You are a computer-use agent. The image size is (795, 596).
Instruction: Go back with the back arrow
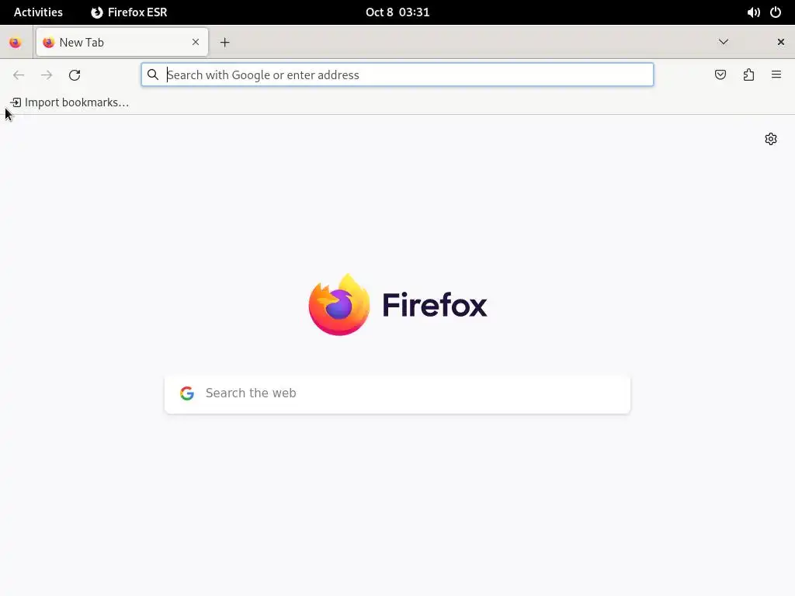click(x=19, y=75)
